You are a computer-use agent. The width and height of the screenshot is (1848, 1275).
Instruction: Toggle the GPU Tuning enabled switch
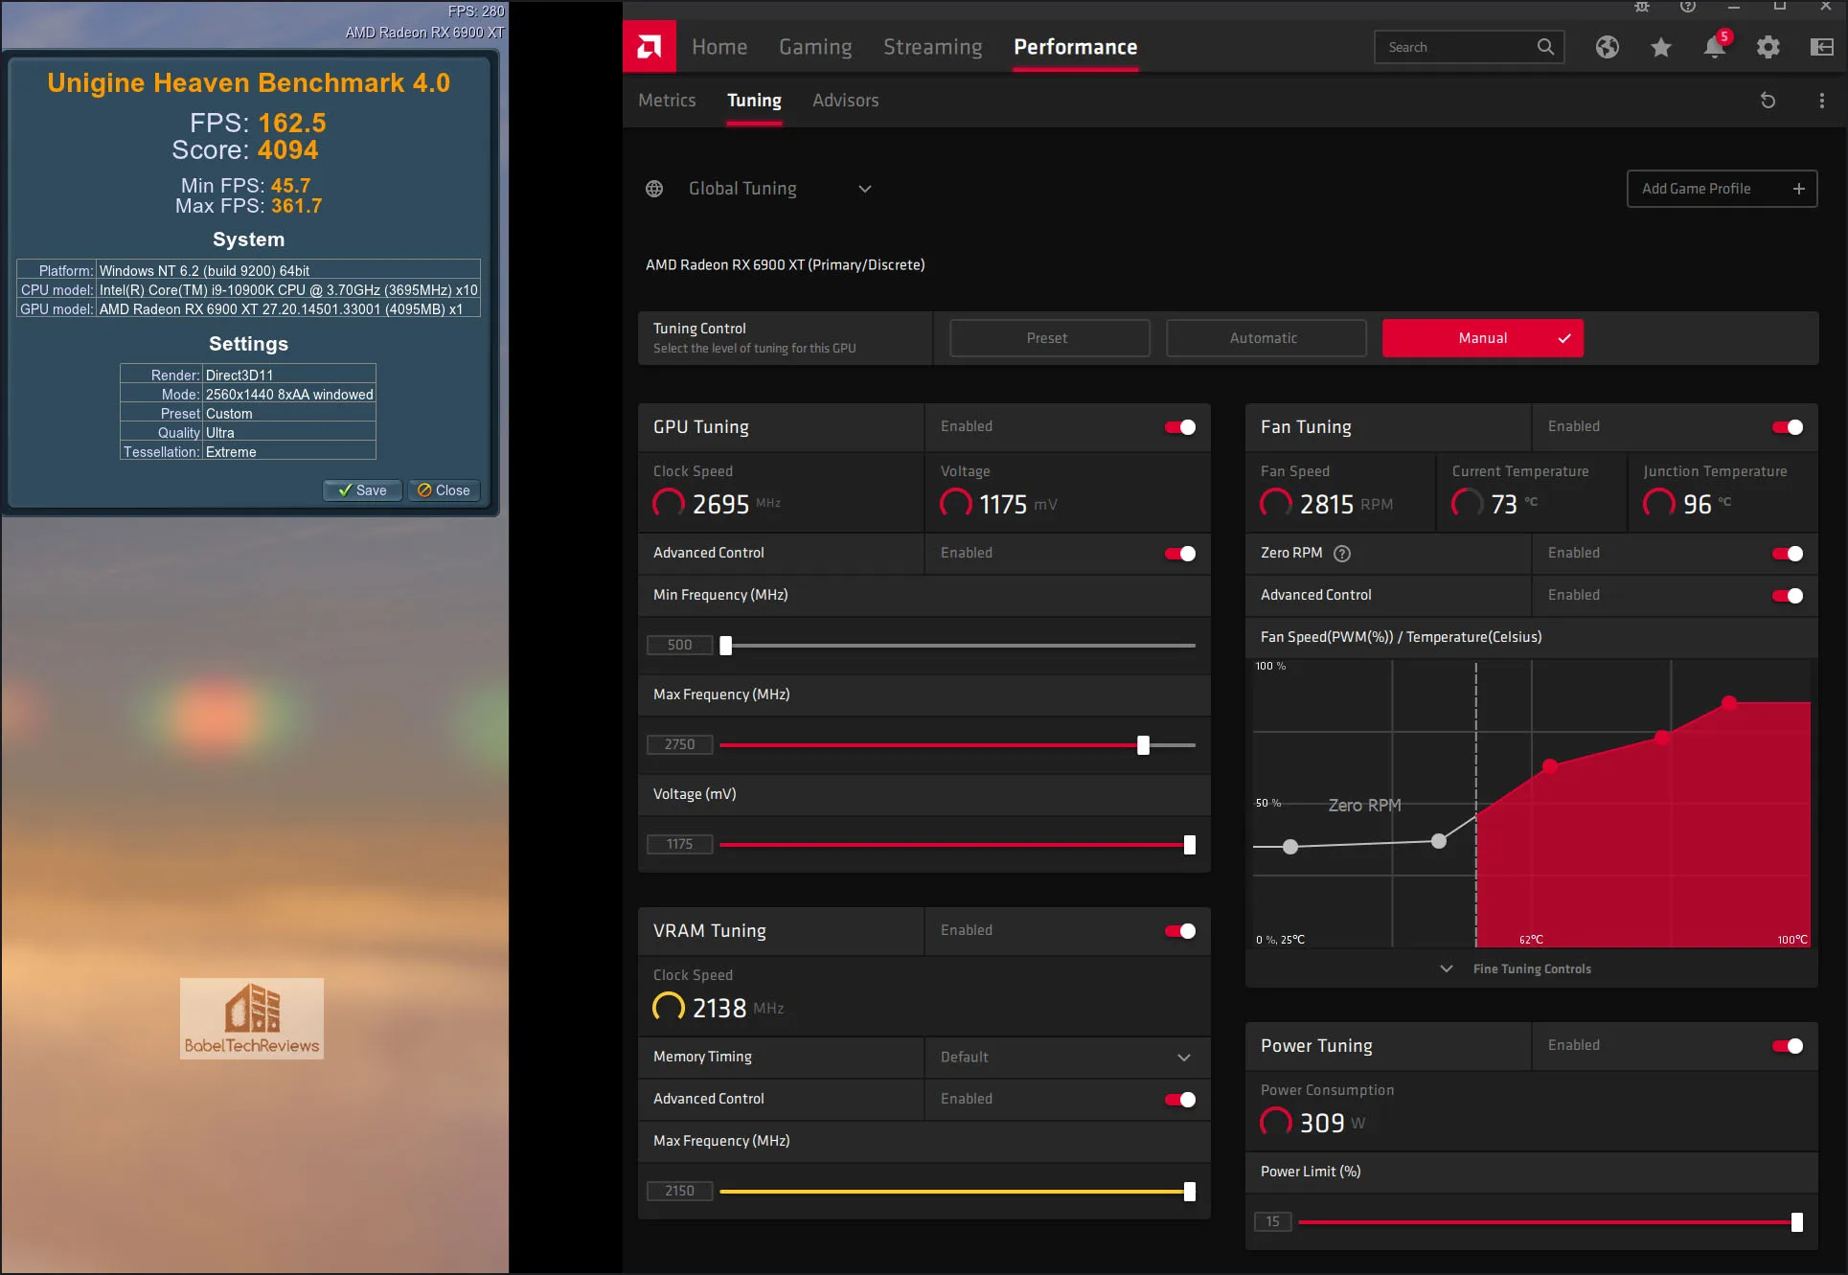[x=1180, y=427]
